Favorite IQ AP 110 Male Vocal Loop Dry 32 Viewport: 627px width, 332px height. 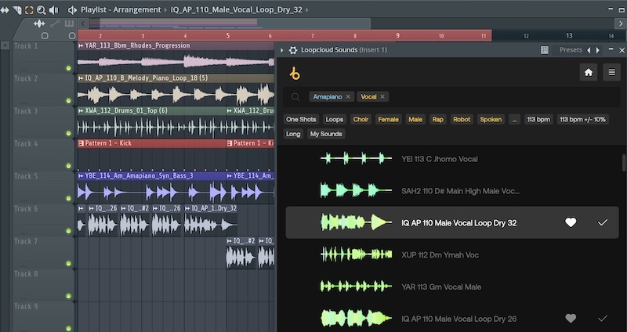click(x=571, y=222)
